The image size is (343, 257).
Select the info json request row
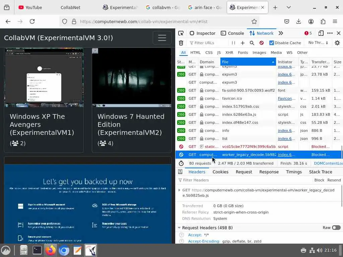tap(259, 131)
